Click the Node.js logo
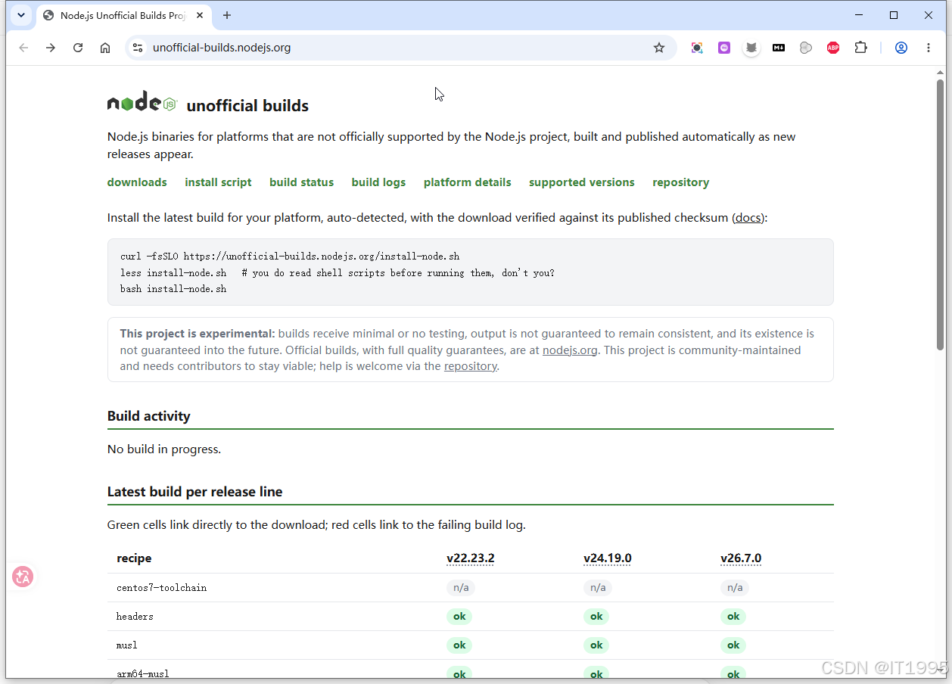 (x=142, y=102)
